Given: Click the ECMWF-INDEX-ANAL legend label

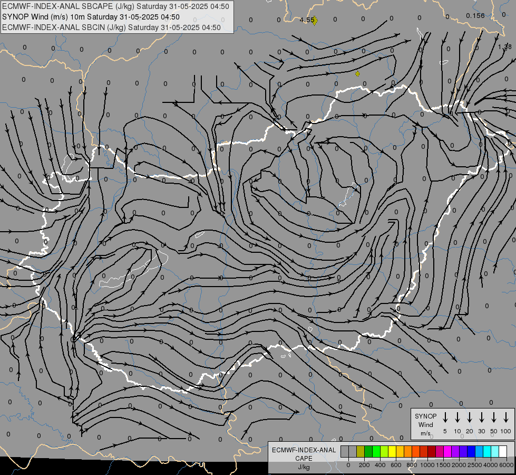Looking at the screenshot, I should [x=304, y=450].
